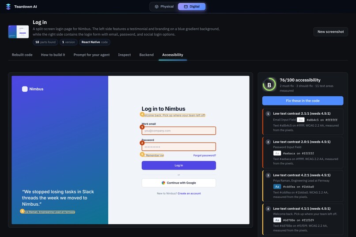356x237 pixels.
Task: Select issue 2 Low text contrast 2.0:1
Action: [x=303, y=152]
